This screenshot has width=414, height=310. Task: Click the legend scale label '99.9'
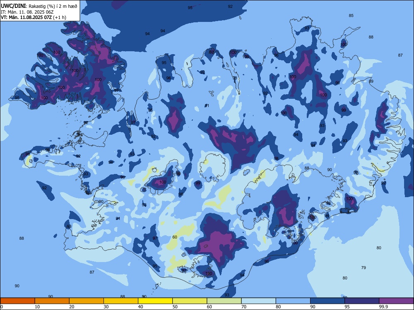pyautogui.click(x=383, y=307)
